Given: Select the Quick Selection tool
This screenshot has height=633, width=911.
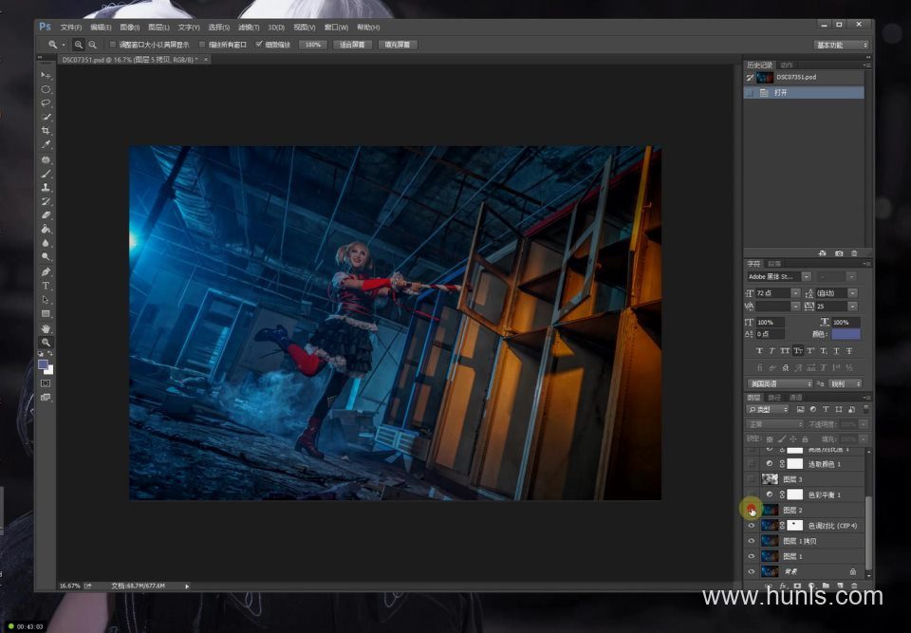Looking at the screenshot, I should [x=46, y=117].
